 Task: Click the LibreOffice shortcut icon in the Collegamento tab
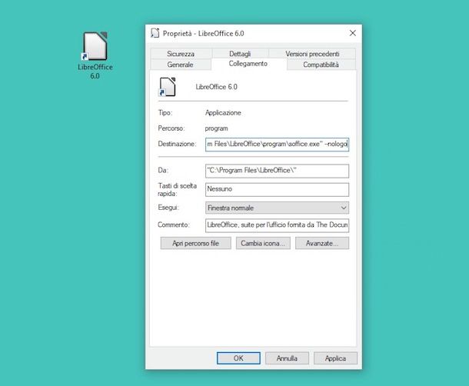[x=167, y=87]
